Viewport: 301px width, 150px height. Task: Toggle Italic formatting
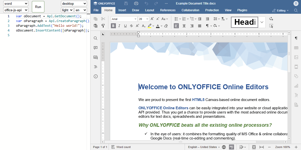[119, 26]
